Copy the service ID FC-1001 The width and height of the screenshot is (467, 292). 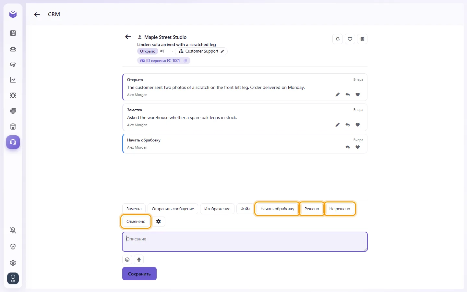click(186, 61)
